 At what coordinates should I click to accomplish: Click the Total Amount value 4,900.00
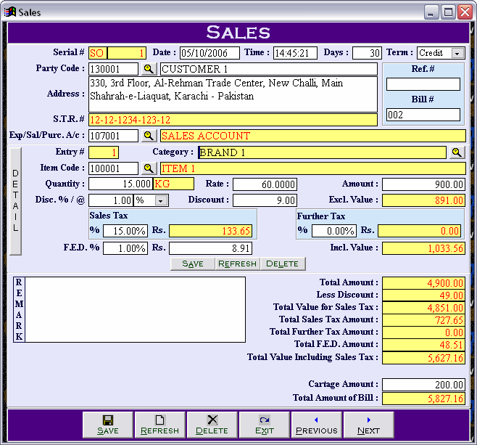pyautogui.click(x=423, y=283)
